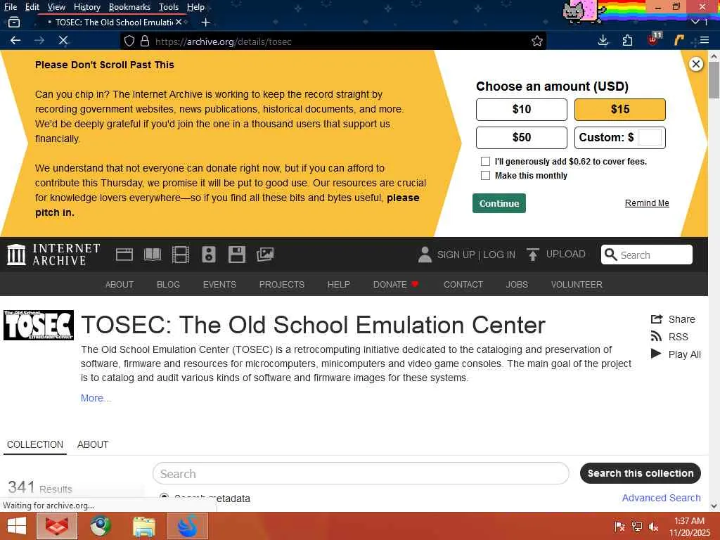Open the File menu
This screenshot has height=540, width=720.
click(10, 7)
